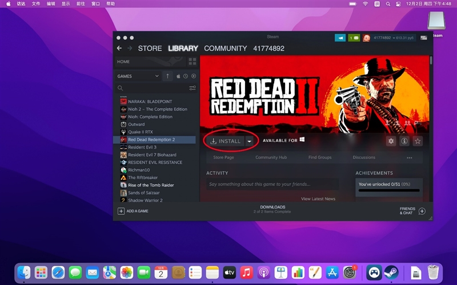Open the DOWNLOADS status area
Viewport: 457px width, 285px height.
tap(272, 209)
